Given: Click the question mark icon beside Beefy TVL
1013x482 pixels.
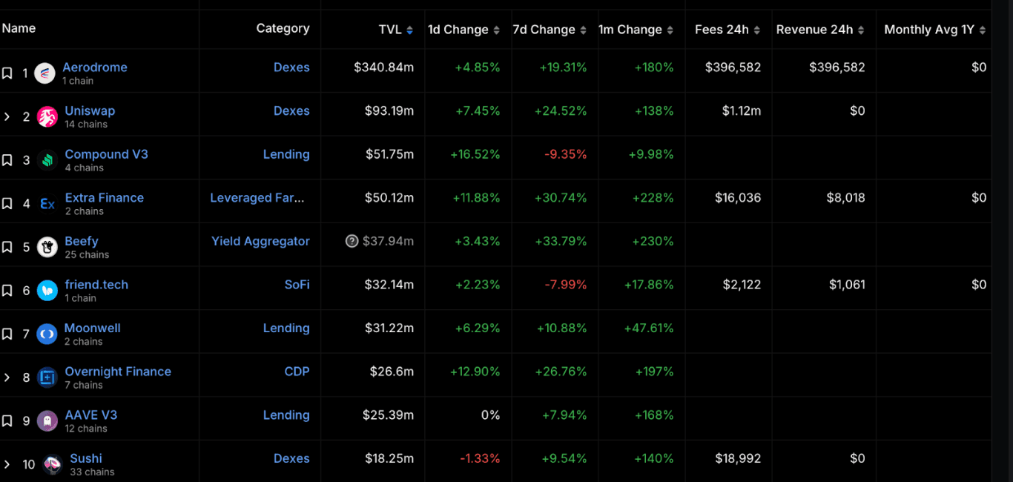Looking at the screenshot, I should click(x=352, y=241).
